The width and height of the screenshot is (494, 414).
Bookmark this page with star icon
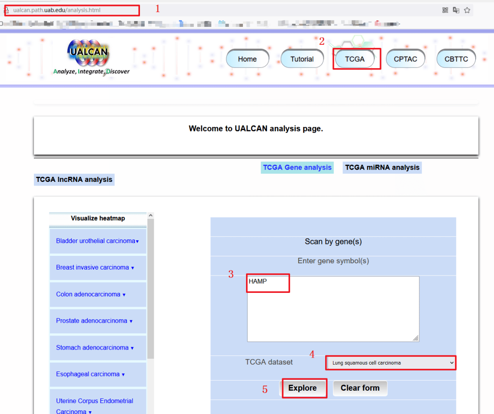[467, 10]
